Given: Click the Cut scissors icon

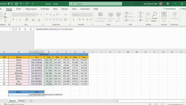Looking at the screenshot, I should [5, 13].
